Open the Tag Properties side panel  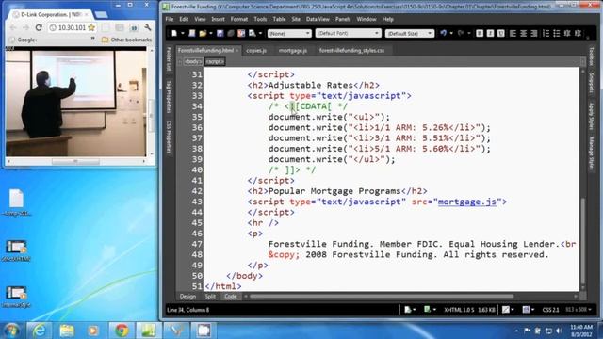(169, 97)
